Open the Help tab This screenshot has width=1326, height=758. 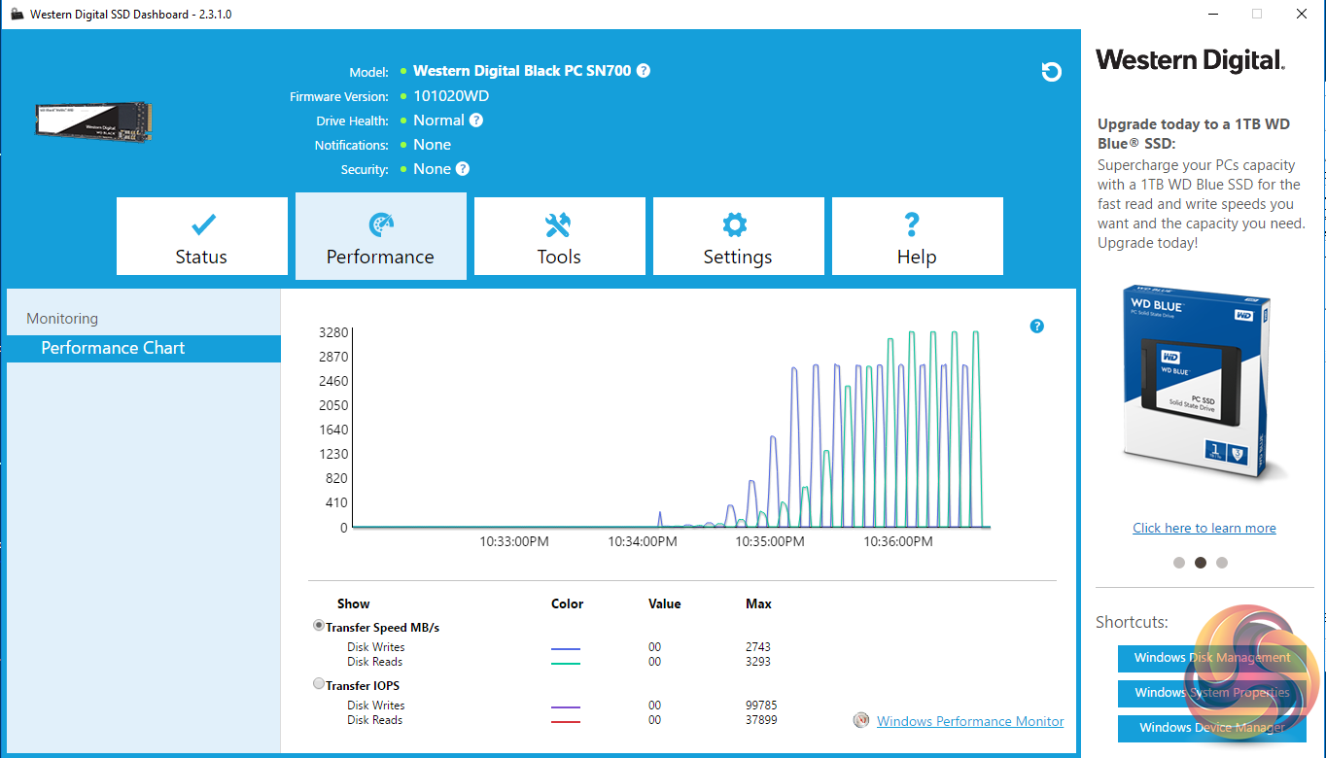click(917, 237)
